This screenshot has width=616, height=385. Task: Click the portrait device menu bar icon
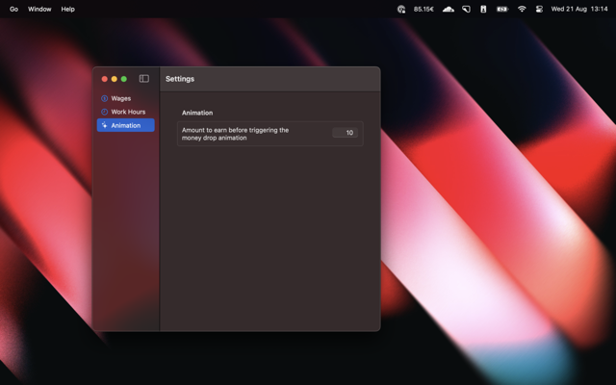483,9
